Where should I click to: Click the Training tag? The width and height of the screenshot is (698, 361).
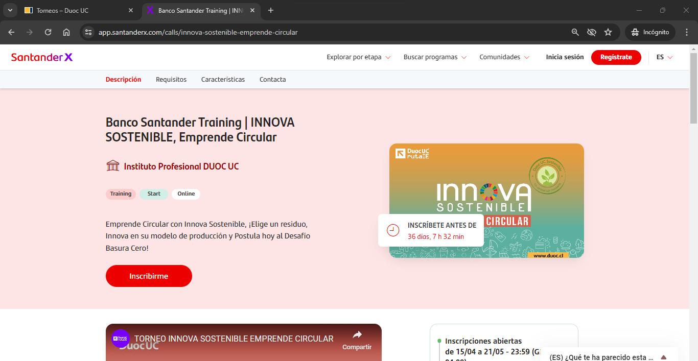(121, 194)
